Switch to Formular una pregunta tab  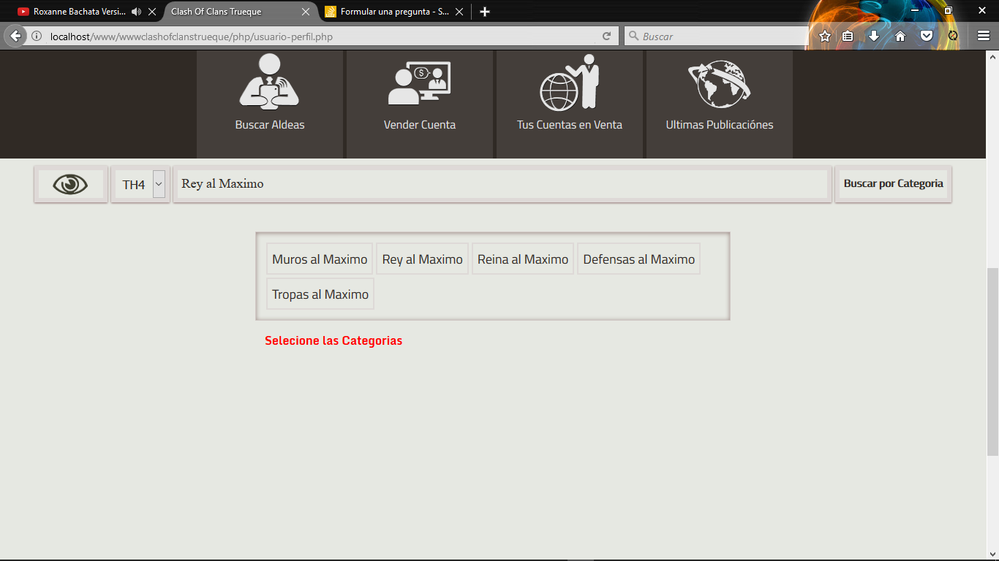[395, 12]
